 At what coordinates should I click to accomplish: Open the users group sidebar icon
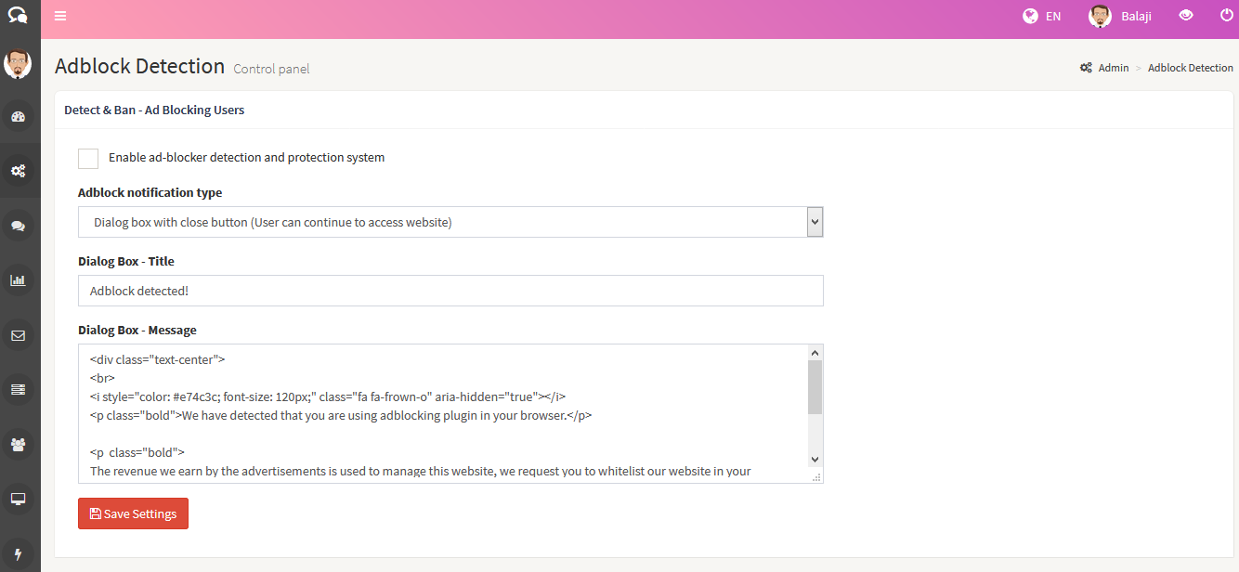pyautogui.click(x=18, y=444)
